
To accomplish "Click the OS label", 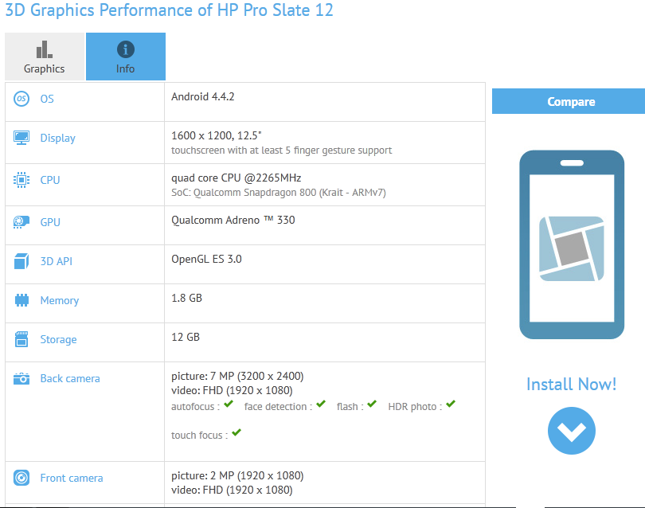I will (47, 99).
